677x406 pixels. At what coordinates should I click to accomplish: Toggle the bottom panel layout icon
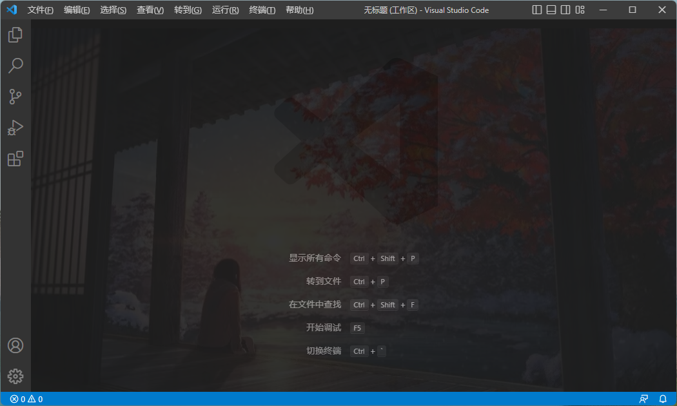tap(551, 10)
